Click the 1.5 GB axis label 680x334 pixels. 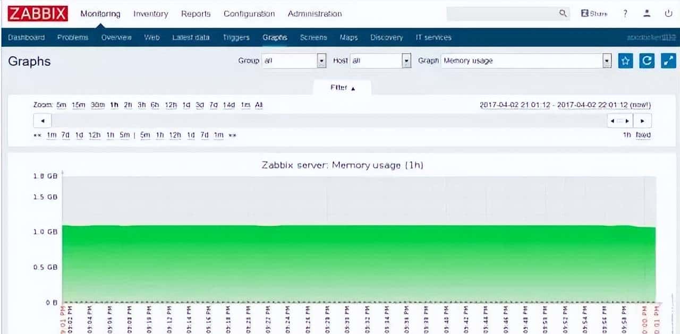click(46, 197)
